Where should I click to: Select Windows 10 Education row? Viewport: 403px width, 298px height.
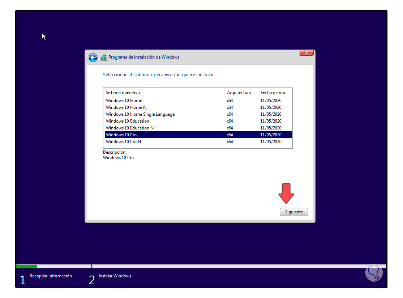pyautogui.click(x=198, y=121)
